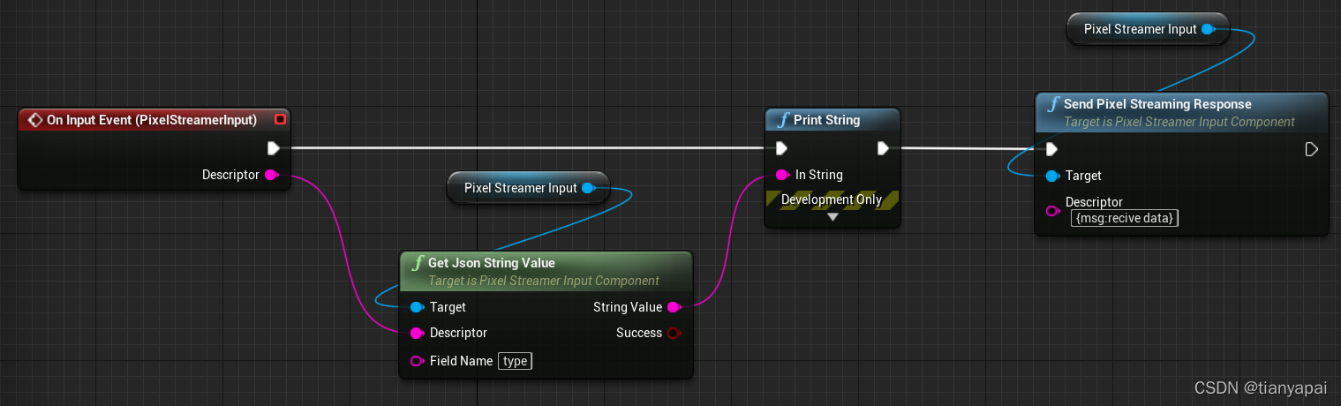The height and width of the screenshot is (406, 1341).
Task: Click the Print String exec output pin
Action: tap(883, 147)
